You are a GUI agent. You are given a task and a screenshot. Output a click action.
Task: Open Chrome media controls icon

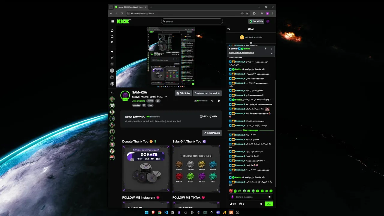tap(262, 13)
